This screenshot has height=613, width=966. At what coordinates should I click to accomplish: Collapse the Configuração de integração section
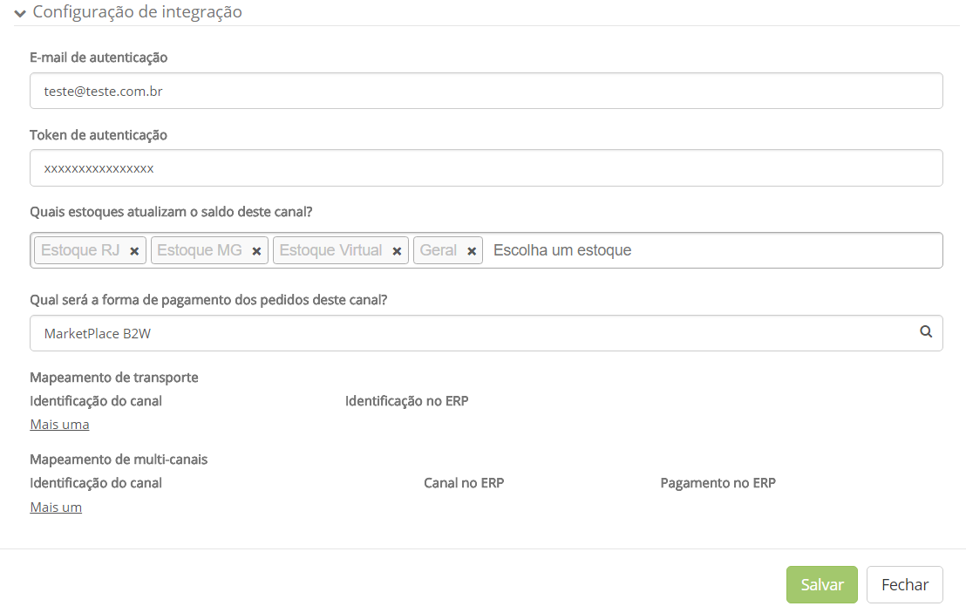pyautogui.click(x=20, y=13)
